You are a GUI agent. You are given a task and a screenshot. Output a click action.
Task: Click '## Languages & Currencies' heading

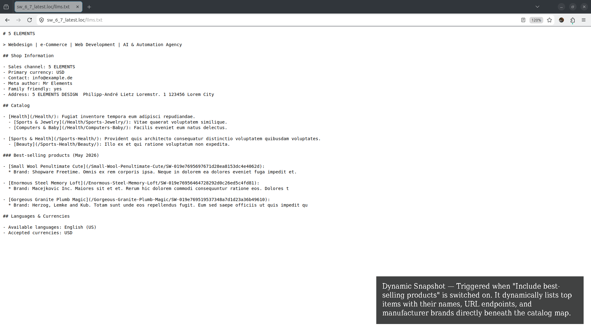pyautogui.click(x=36, y=216)
